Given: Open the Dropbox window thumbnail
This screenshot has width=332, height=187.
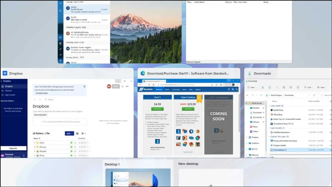Looking at the screenshot, I should point(67,118).
